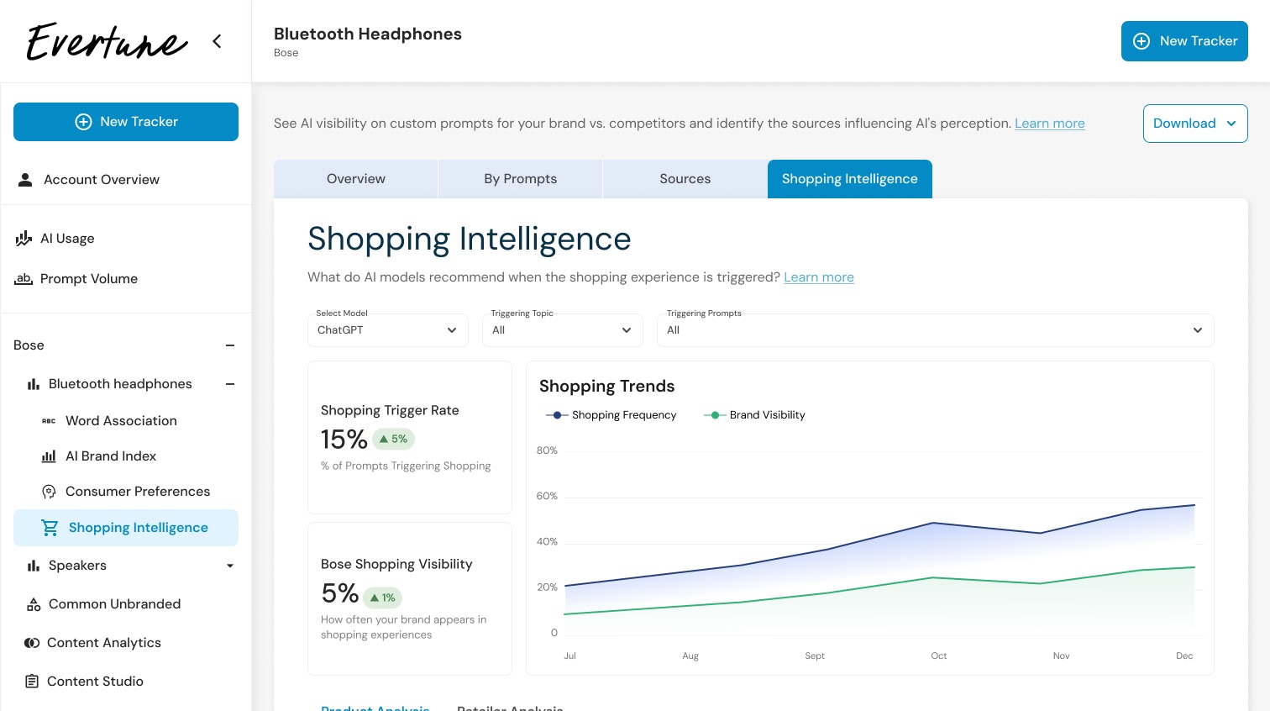Click Learn more link under Shopping Intelligence heading

point(819,277)
